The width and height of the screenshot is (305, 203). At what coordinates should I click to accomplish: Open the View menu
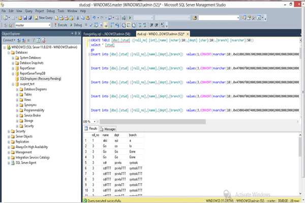[19, 11]
